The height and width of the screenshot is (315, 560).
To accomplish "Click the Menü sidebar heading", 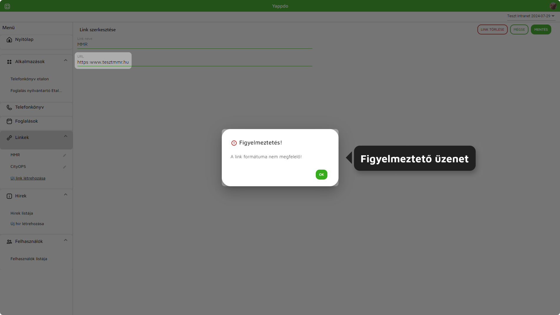I will click(8, 28).
